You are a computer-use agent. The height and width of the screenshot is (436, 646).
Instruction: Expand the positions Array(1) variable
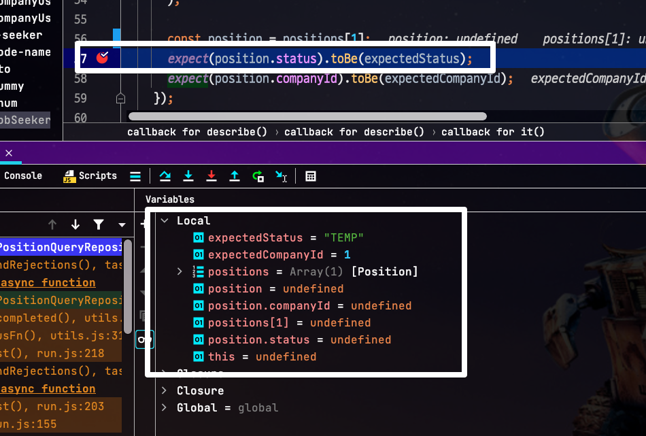(180, 271)
